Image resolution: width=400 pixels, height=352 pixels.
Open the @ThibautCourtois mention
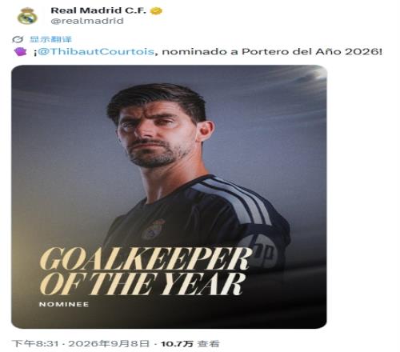[x=96, y=51]
